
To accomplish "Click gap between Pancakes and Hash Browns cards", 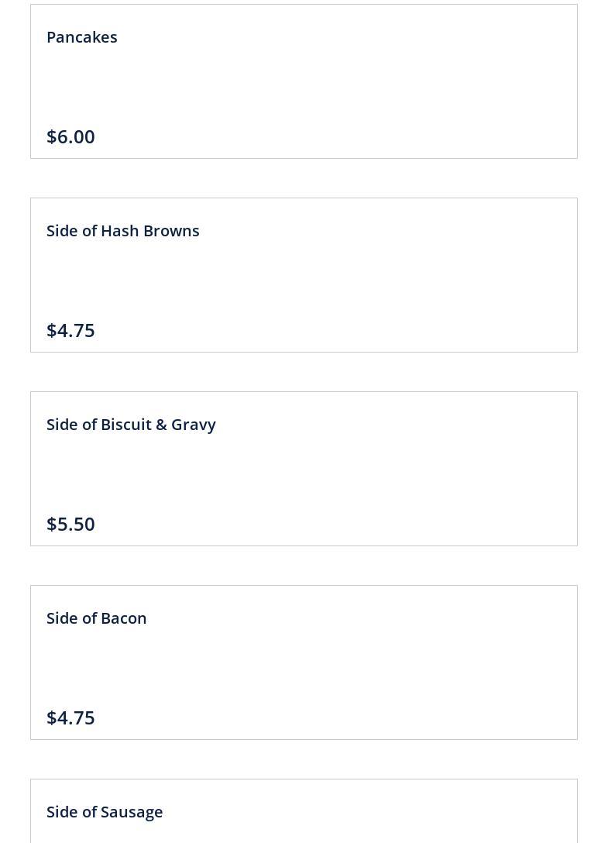I will click(304, 178).
